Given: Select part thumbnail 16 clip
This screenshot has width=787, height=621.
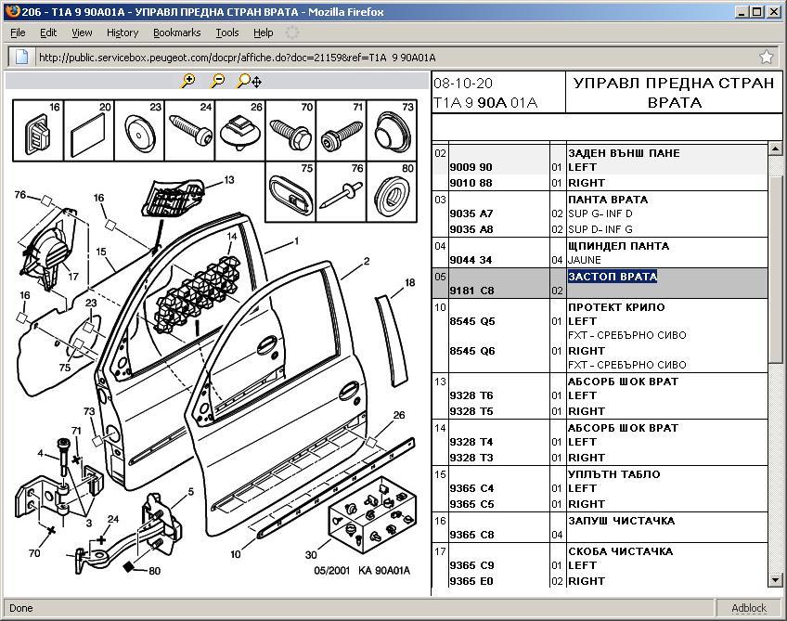Looking at the screenshot, I should coord(38,131).
